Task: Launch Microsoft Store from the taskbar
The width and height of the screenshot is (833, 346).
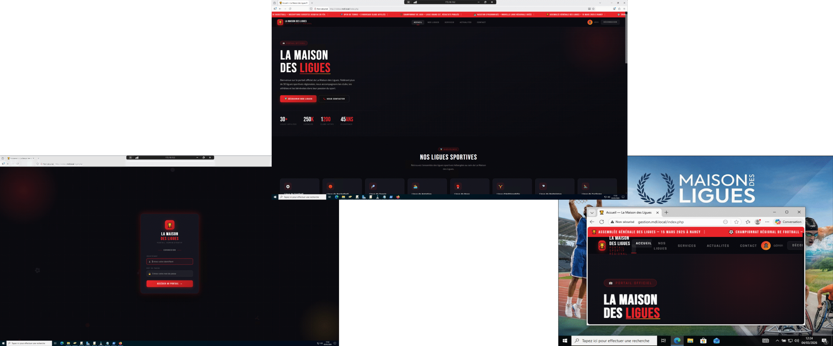Action: (703, 341)
